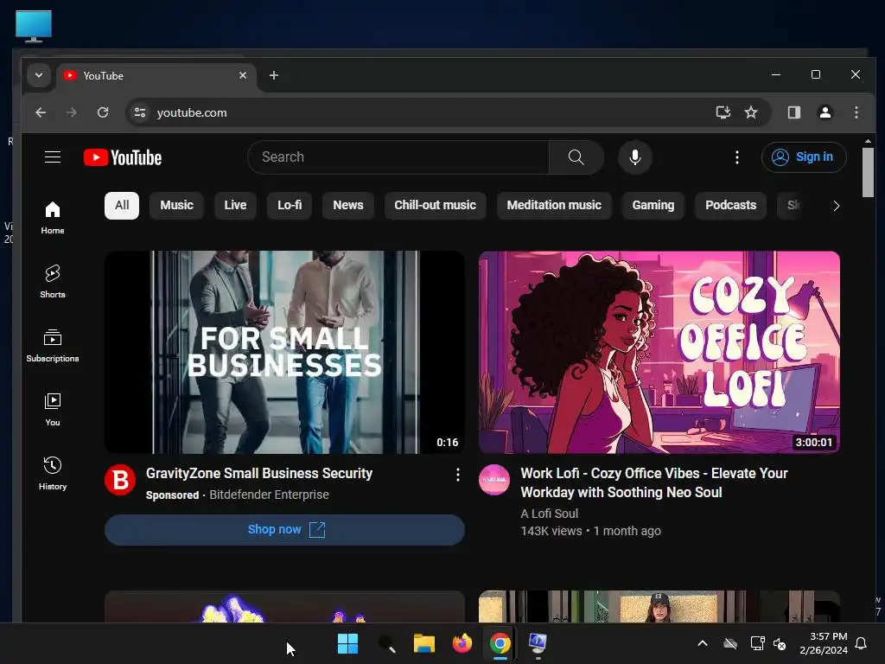This screenshot has height=664, width=885.
Task: Click the install app icon in address bar
Action: [x=723, y=112]
